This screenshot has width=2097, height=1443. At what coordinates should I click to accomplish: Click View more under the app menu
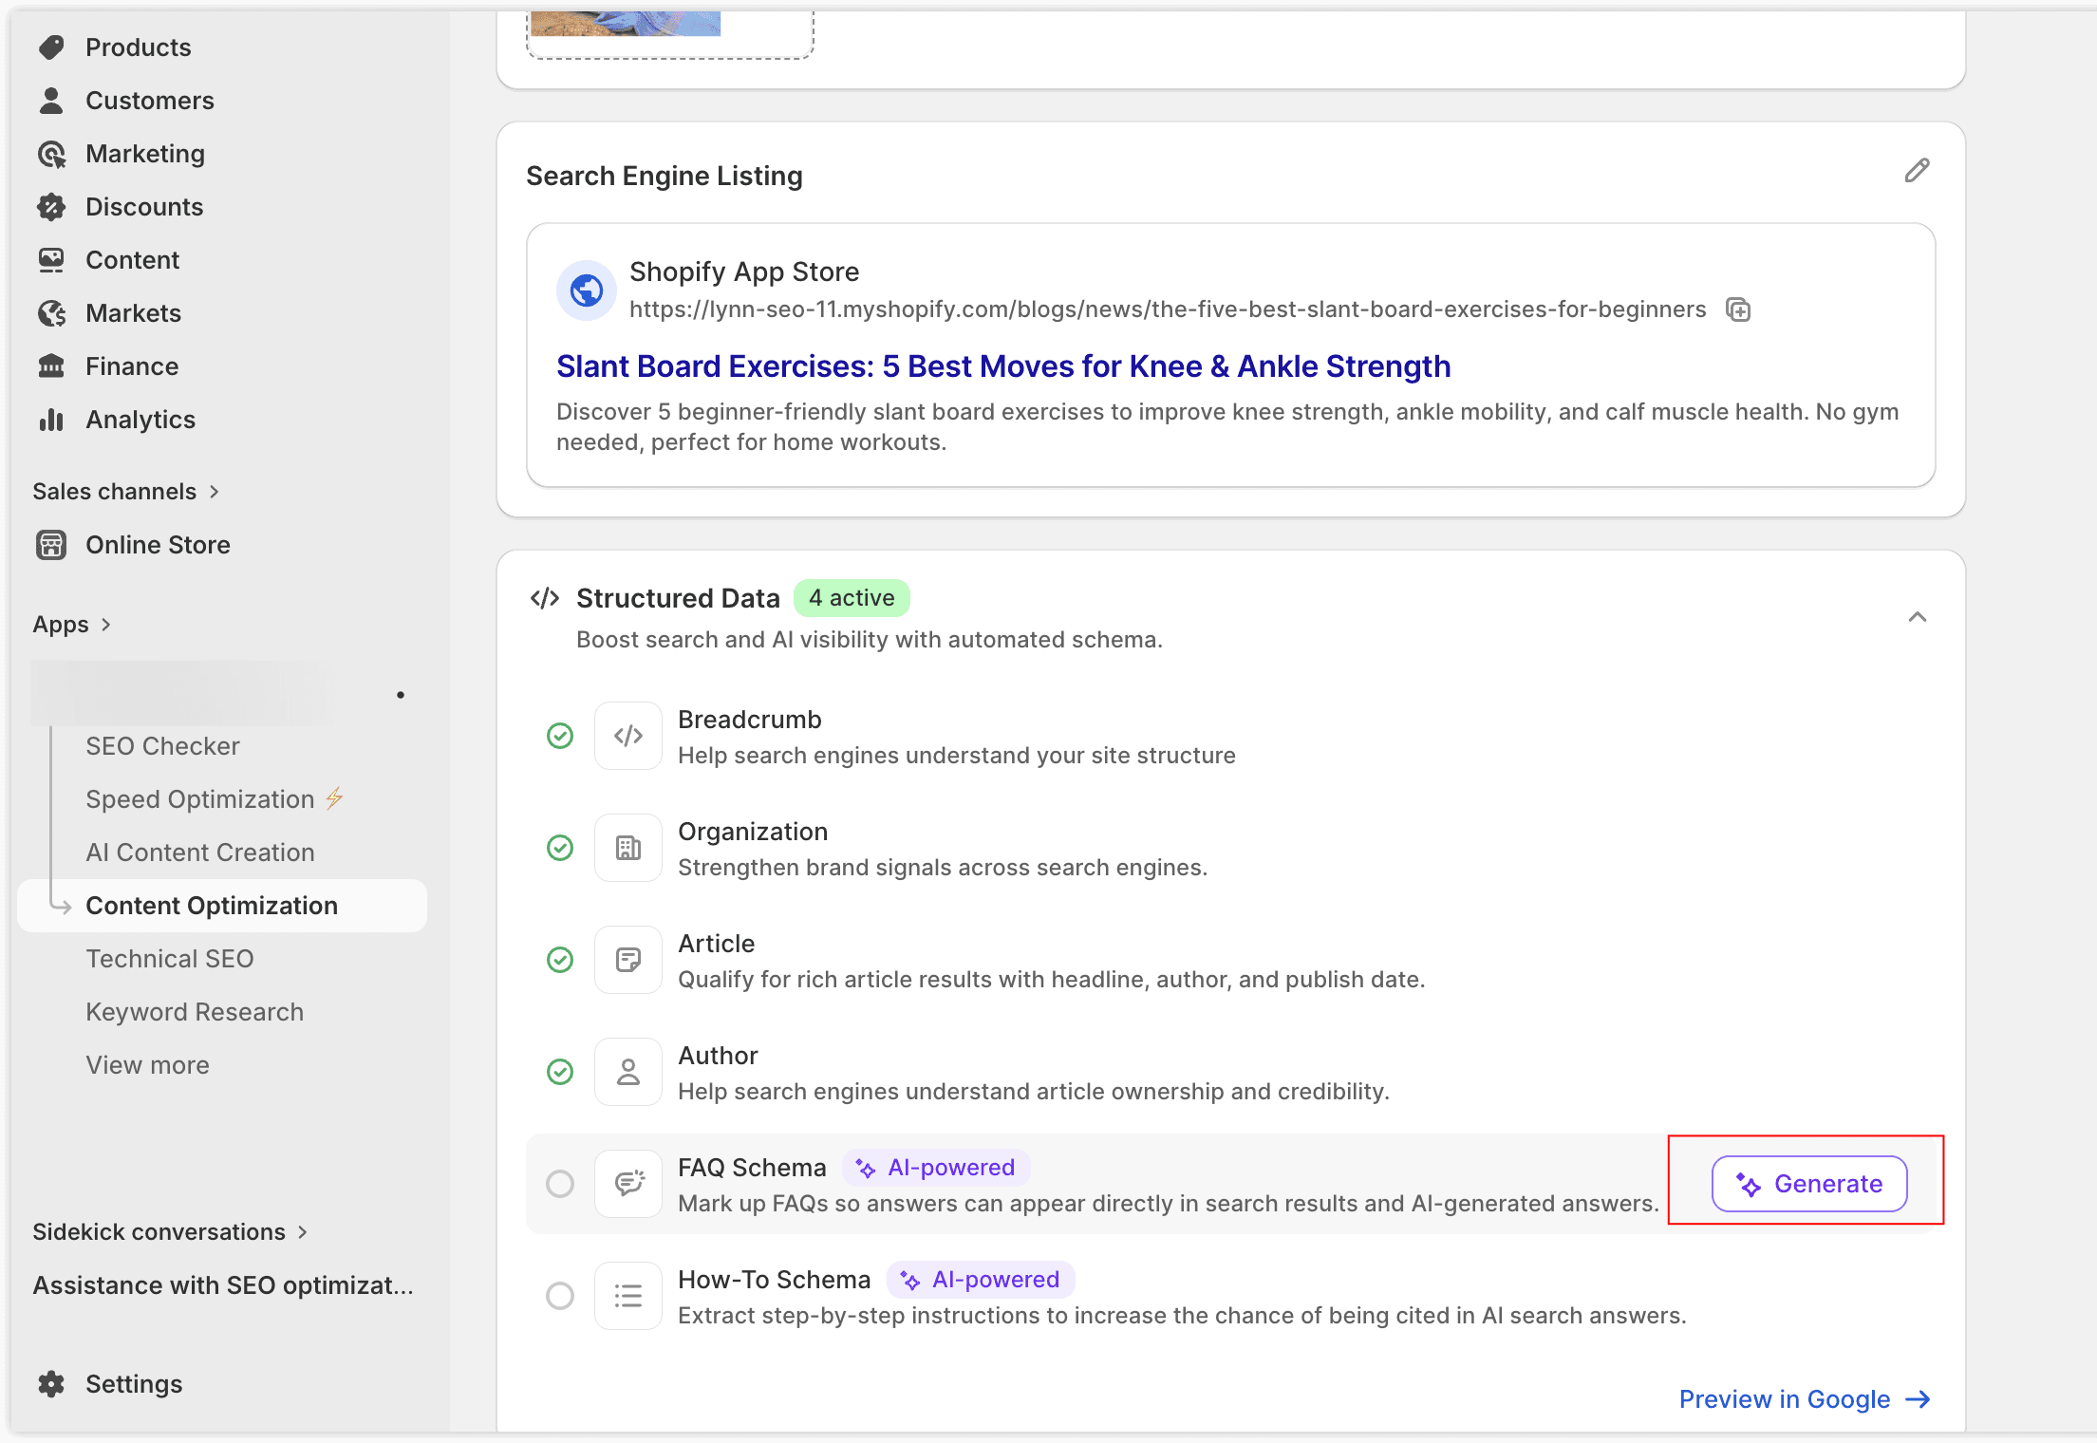147,1065
